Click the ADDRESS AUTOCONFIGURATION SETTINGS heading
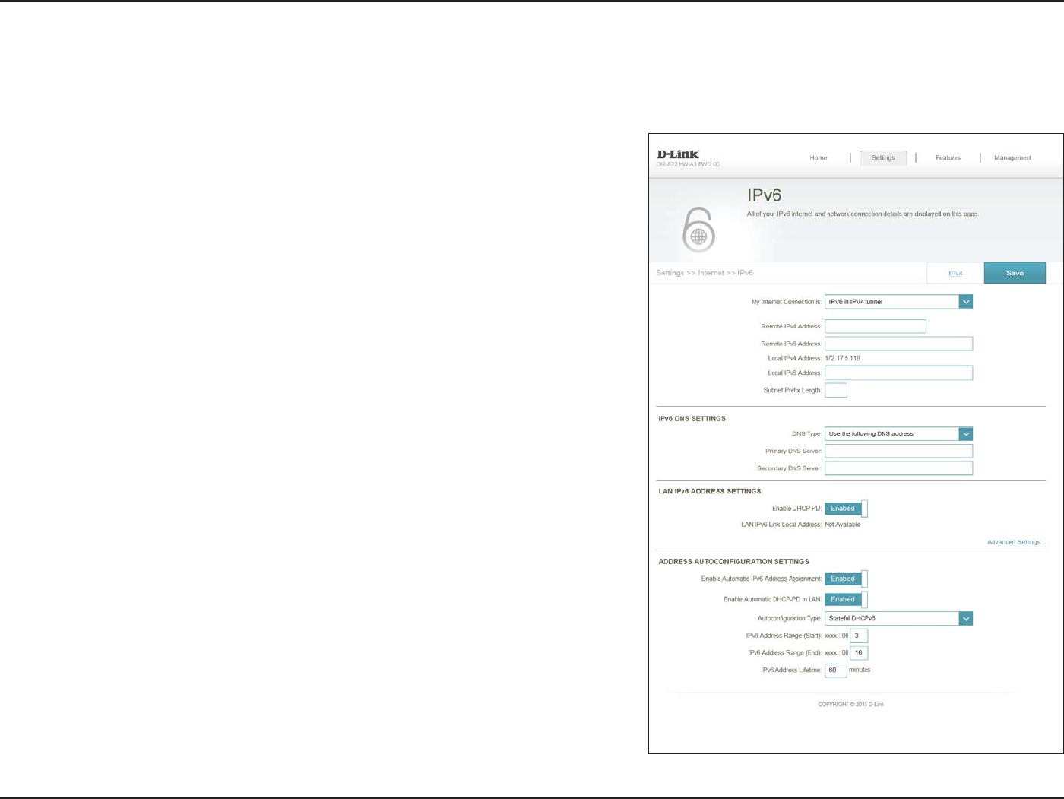 (x=733, y=562)
